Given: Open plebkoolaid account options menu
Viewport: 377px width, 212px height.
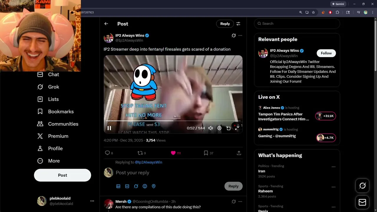Looking at the screenshot, I should (x=92, y=201).
